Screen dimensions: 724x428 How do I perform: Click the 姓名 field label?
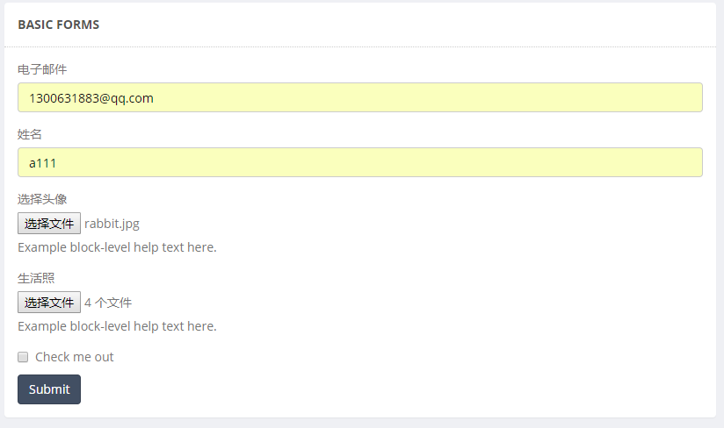coord(30,134)
